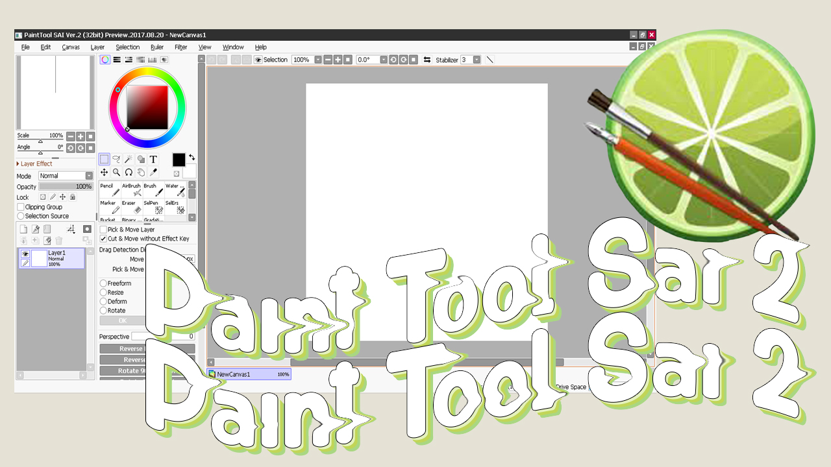This screenshot has width=831, height=467.
Task: Choose the SelPen tool
Action: (x=153, y=207)
